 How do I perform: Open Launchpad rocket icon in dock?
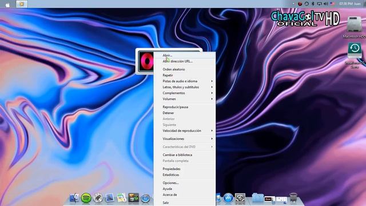pos(98,198)
